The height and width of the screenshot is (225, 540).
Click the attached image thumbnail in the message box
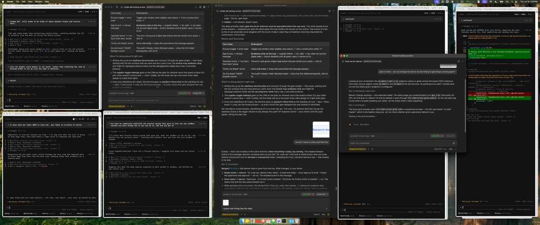(x=225, y=203)
